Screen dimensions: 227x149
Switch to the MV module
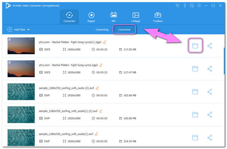[x=114, y=17]
